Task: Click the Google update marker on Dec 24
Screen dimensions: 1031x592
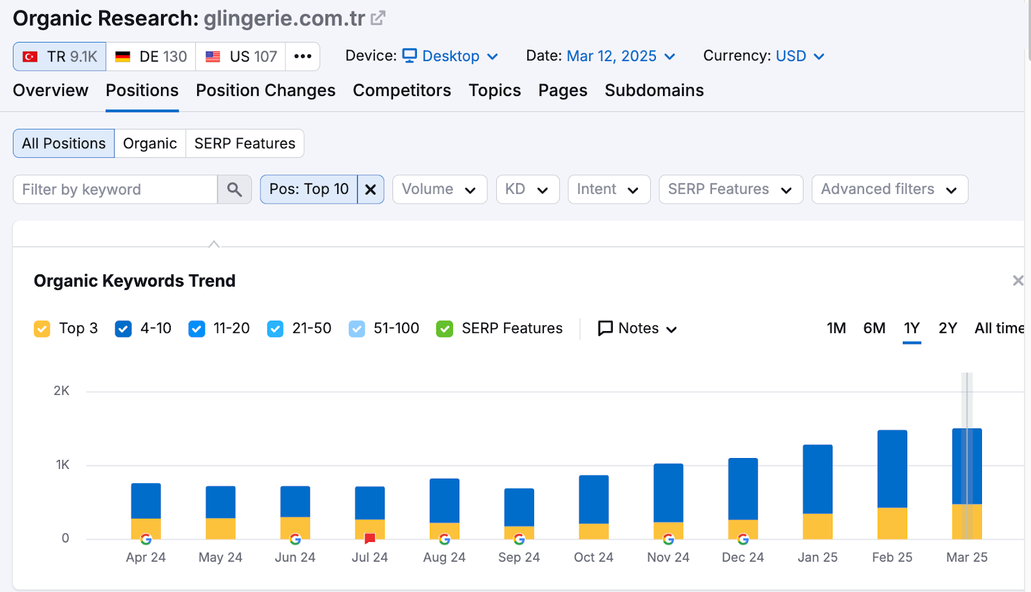Action: click(743, 539)
